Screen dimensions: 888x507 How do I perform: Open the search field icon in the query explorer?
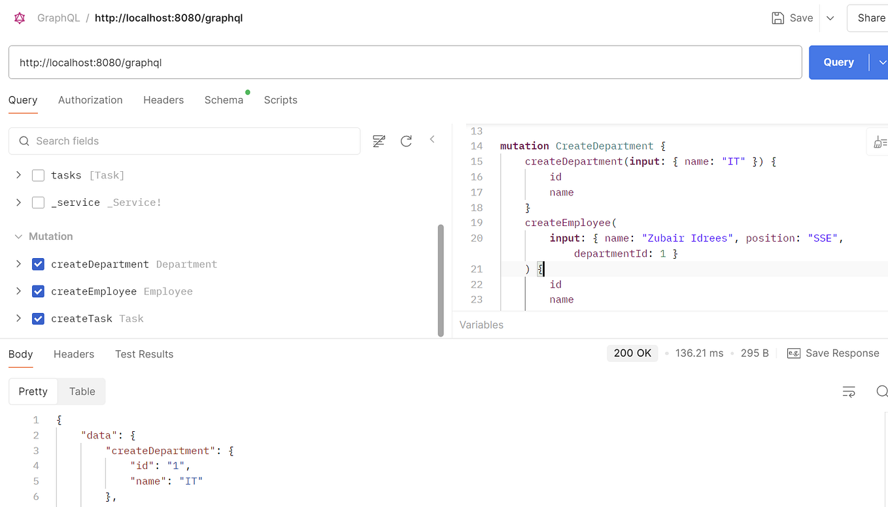(24, 141)
